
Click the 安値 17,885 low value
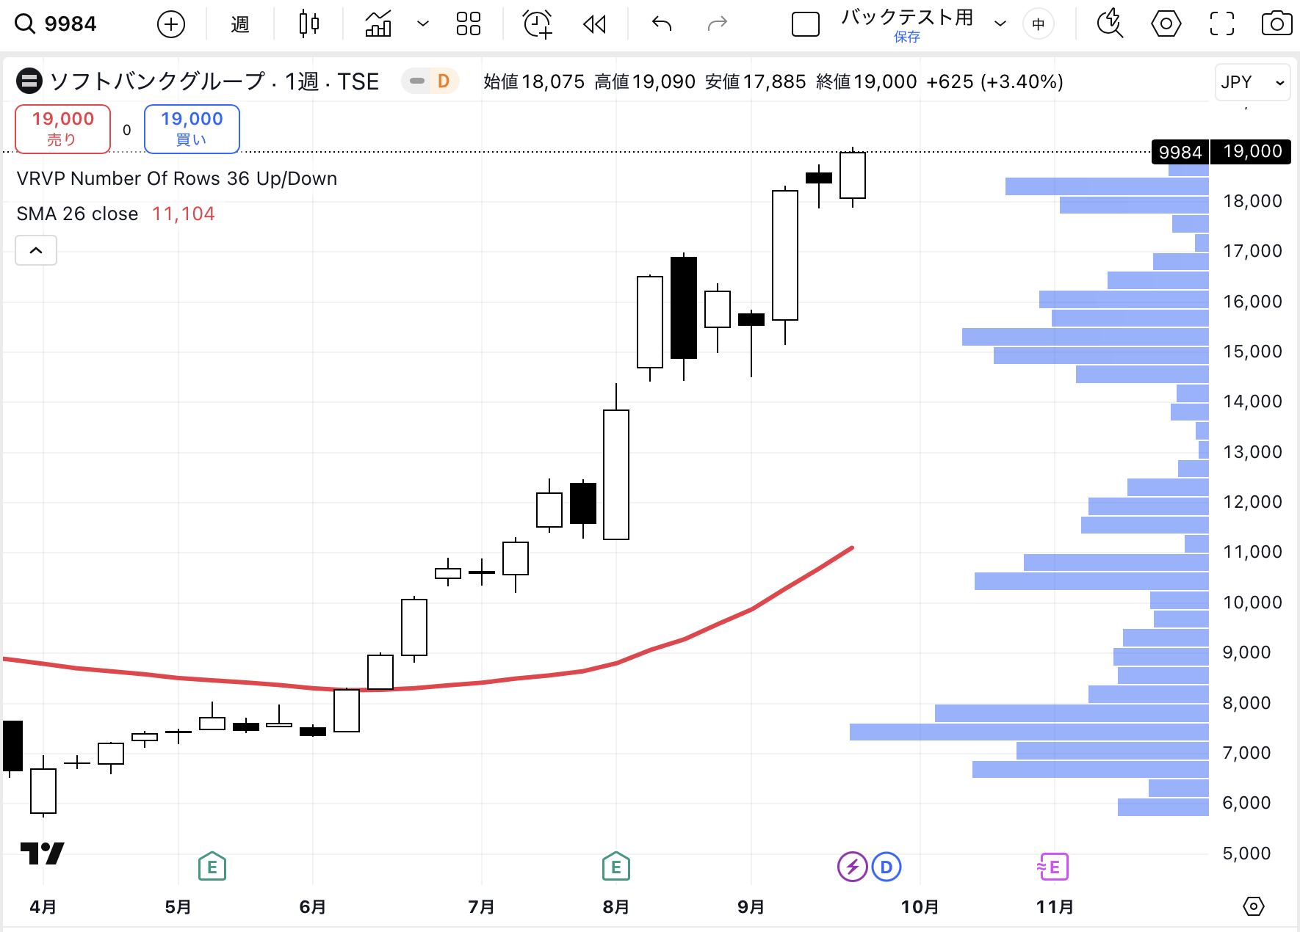point(755,81)
